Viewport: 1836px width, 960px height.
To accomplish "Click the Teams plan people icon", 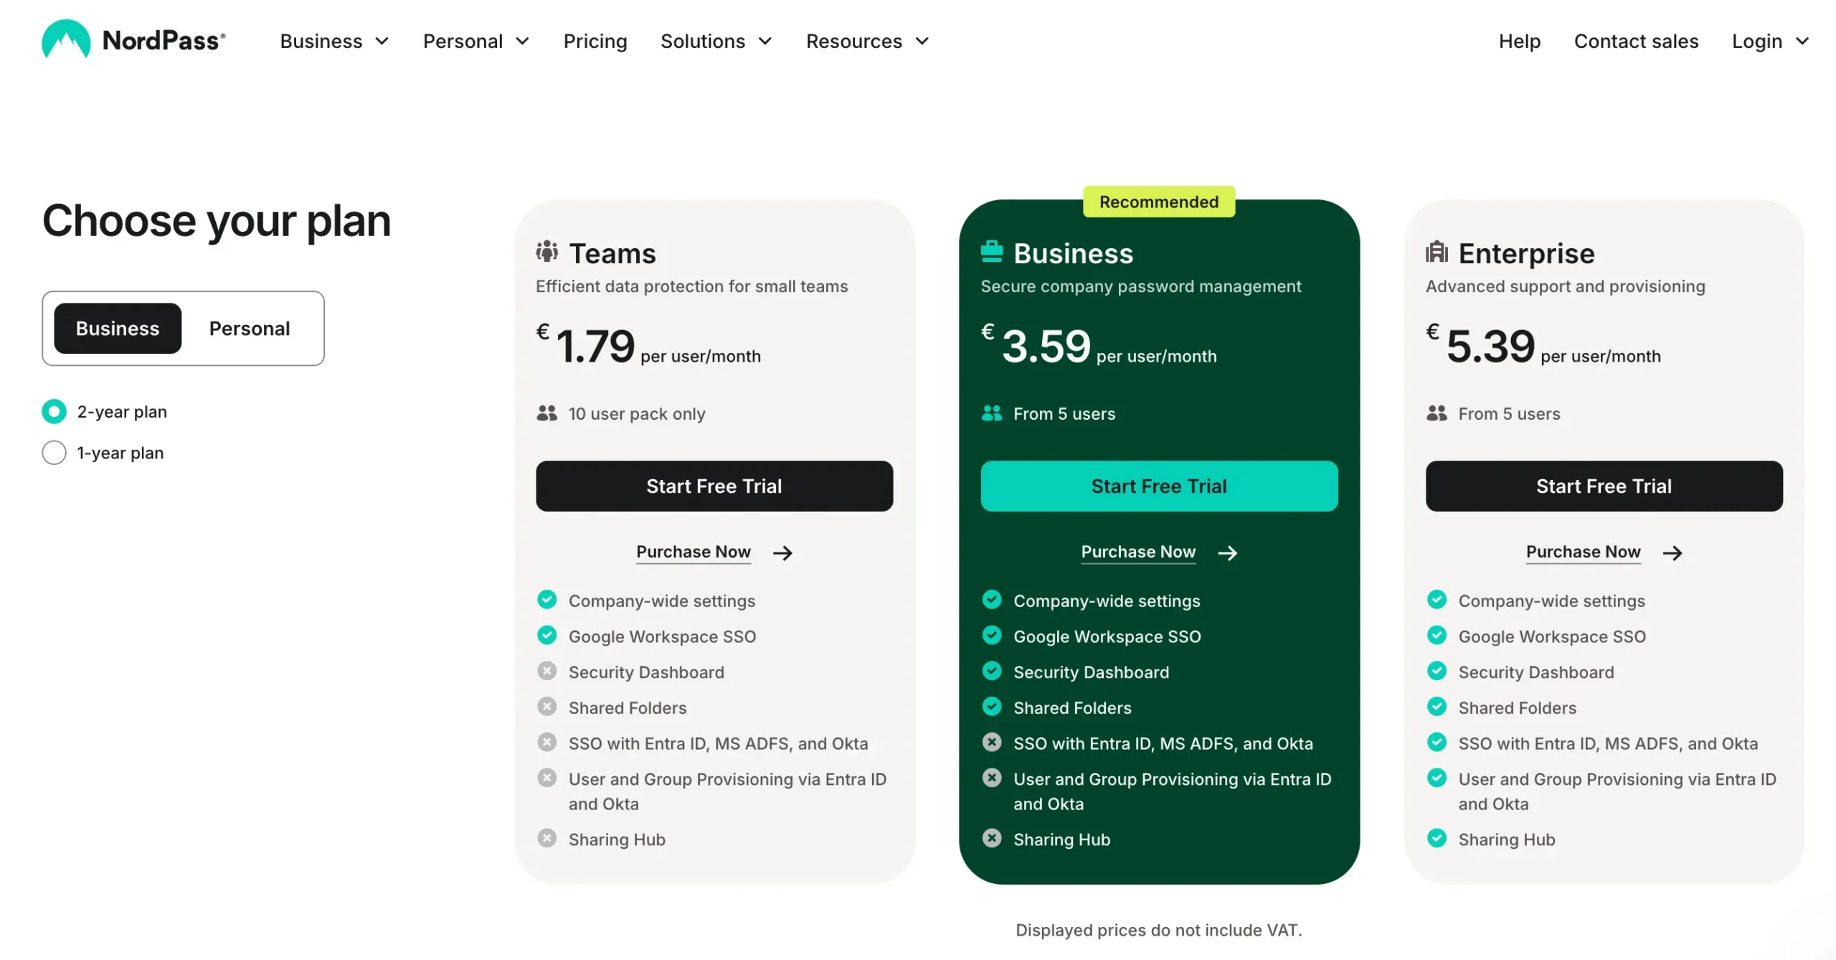I will (x=547, y=252).
